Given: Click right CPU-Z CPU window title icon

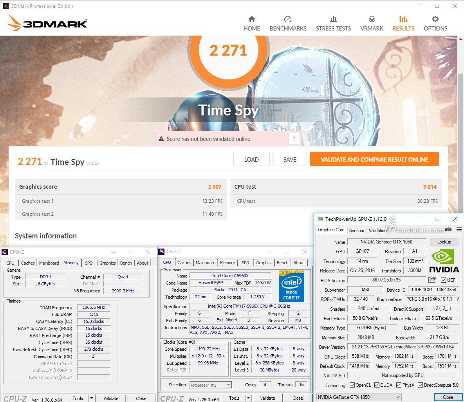Looking at the screenshot, I should pos(161,252).
